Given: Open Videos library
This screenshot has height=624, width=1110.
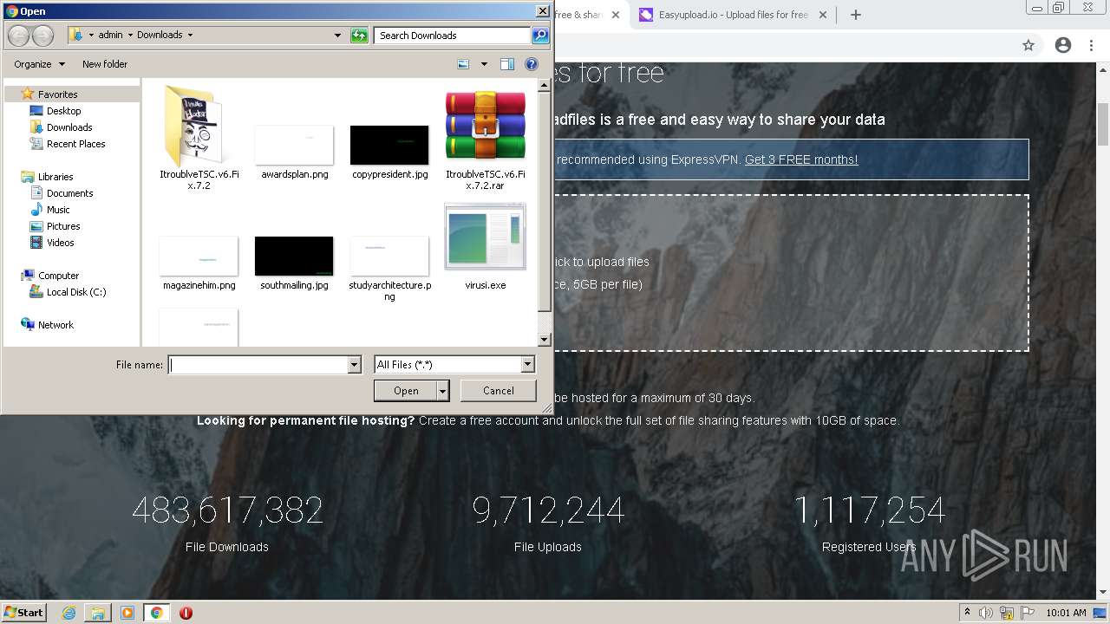Looking at the screenshot, I should [x=60, y=243].
